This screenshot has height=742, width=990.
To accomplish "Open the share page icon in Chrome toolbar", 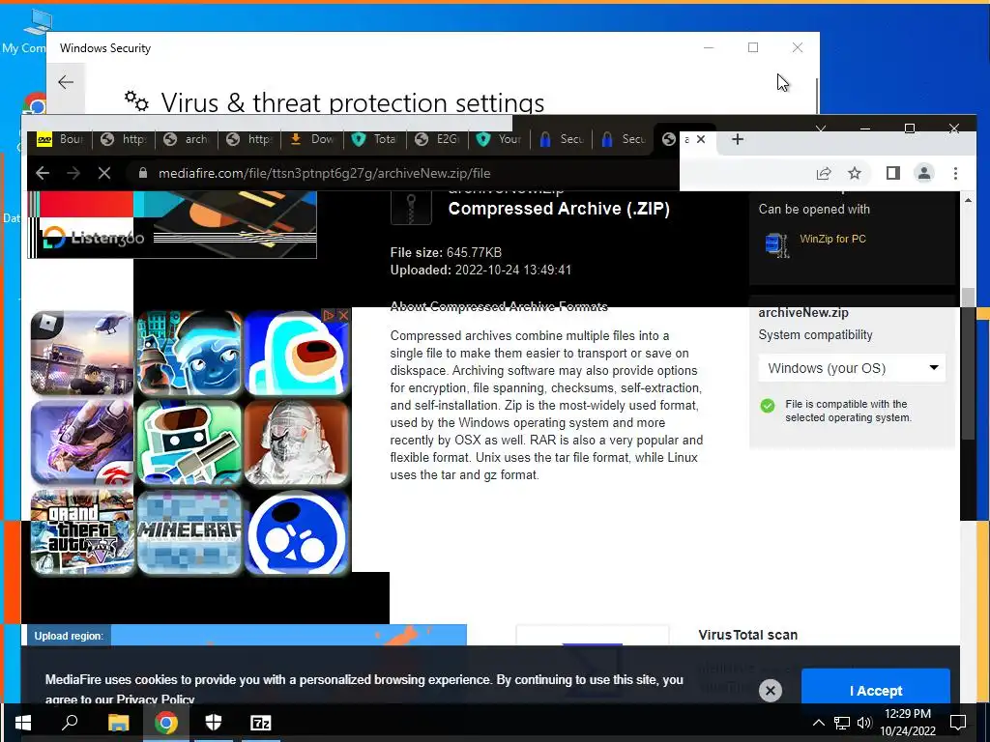I will coord(824,174).
